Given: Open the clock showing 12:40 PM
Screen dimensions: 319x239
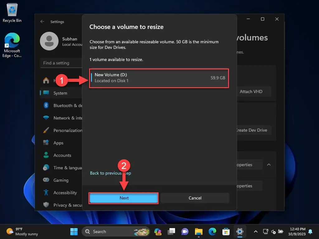Looking at the screenshot, I should pyautogui.click(x=297, y=232).
